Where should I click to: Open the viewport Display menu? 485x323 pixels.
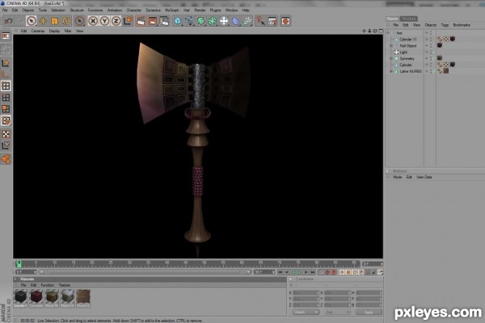(x=54, y=31)
